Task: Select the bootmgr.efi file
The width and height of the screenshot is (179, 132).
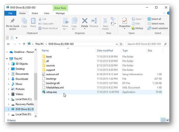Action: [x=102, y=83]
